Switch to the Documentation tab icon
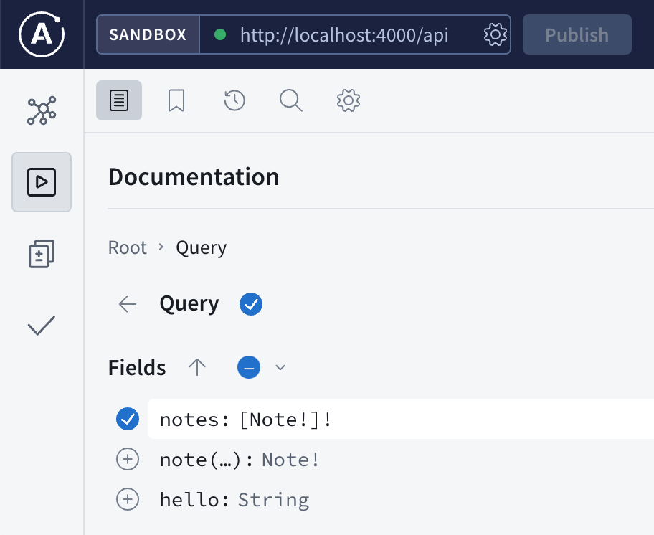The image size is (654, 535). [x=119, y=100]
